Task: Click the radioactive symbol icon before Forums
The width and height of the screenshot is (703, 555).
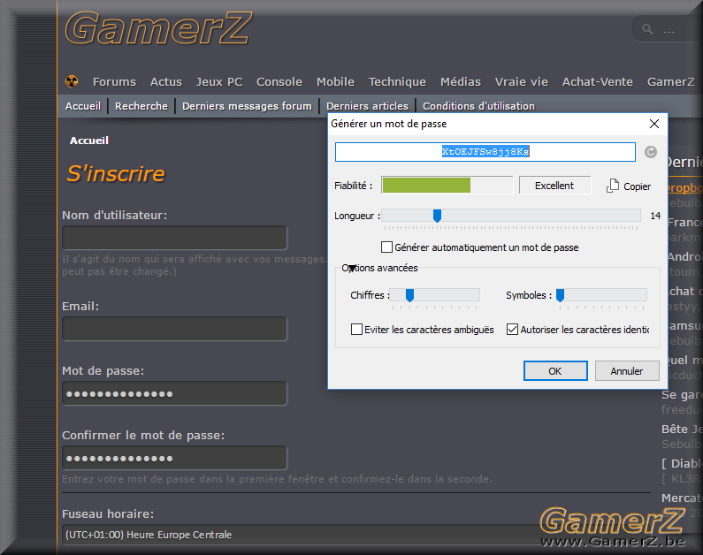Action: (x=72, y=81)
